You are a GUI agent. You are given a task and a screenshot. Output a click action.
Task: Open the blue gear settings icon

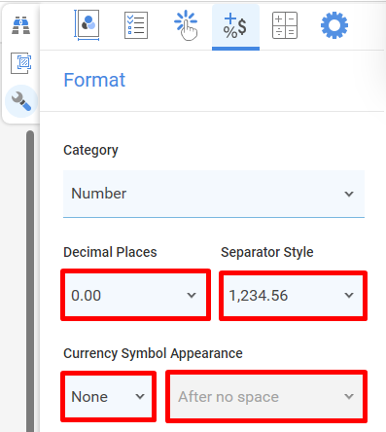click(334, 25)
